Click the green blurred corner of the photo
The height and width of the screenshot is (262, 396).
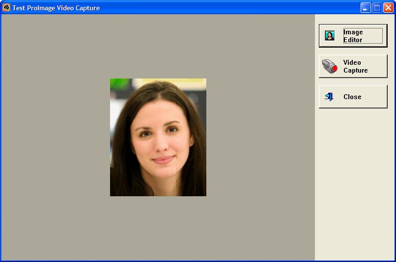pos(119,84)
